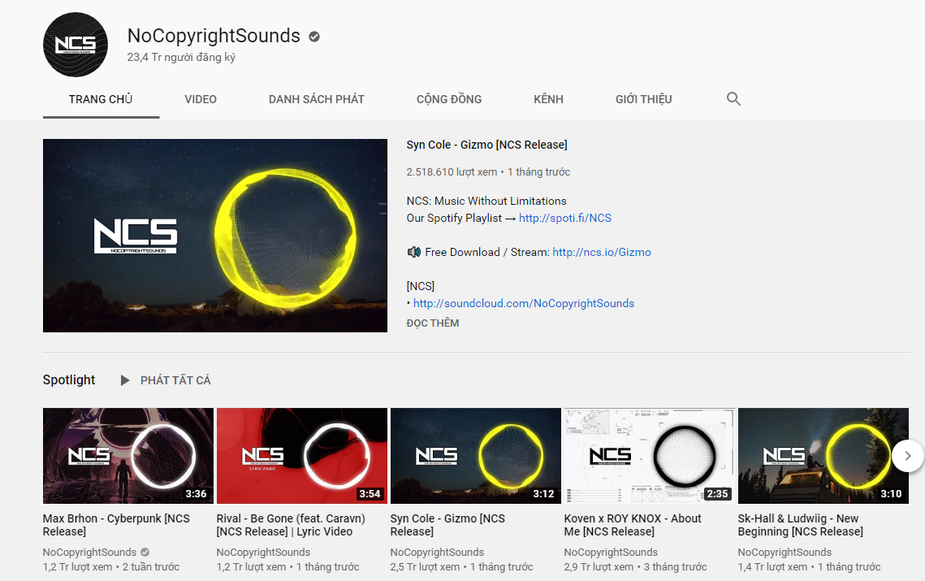
Task: Select the KÊNH tab
Action: [548, 99]
